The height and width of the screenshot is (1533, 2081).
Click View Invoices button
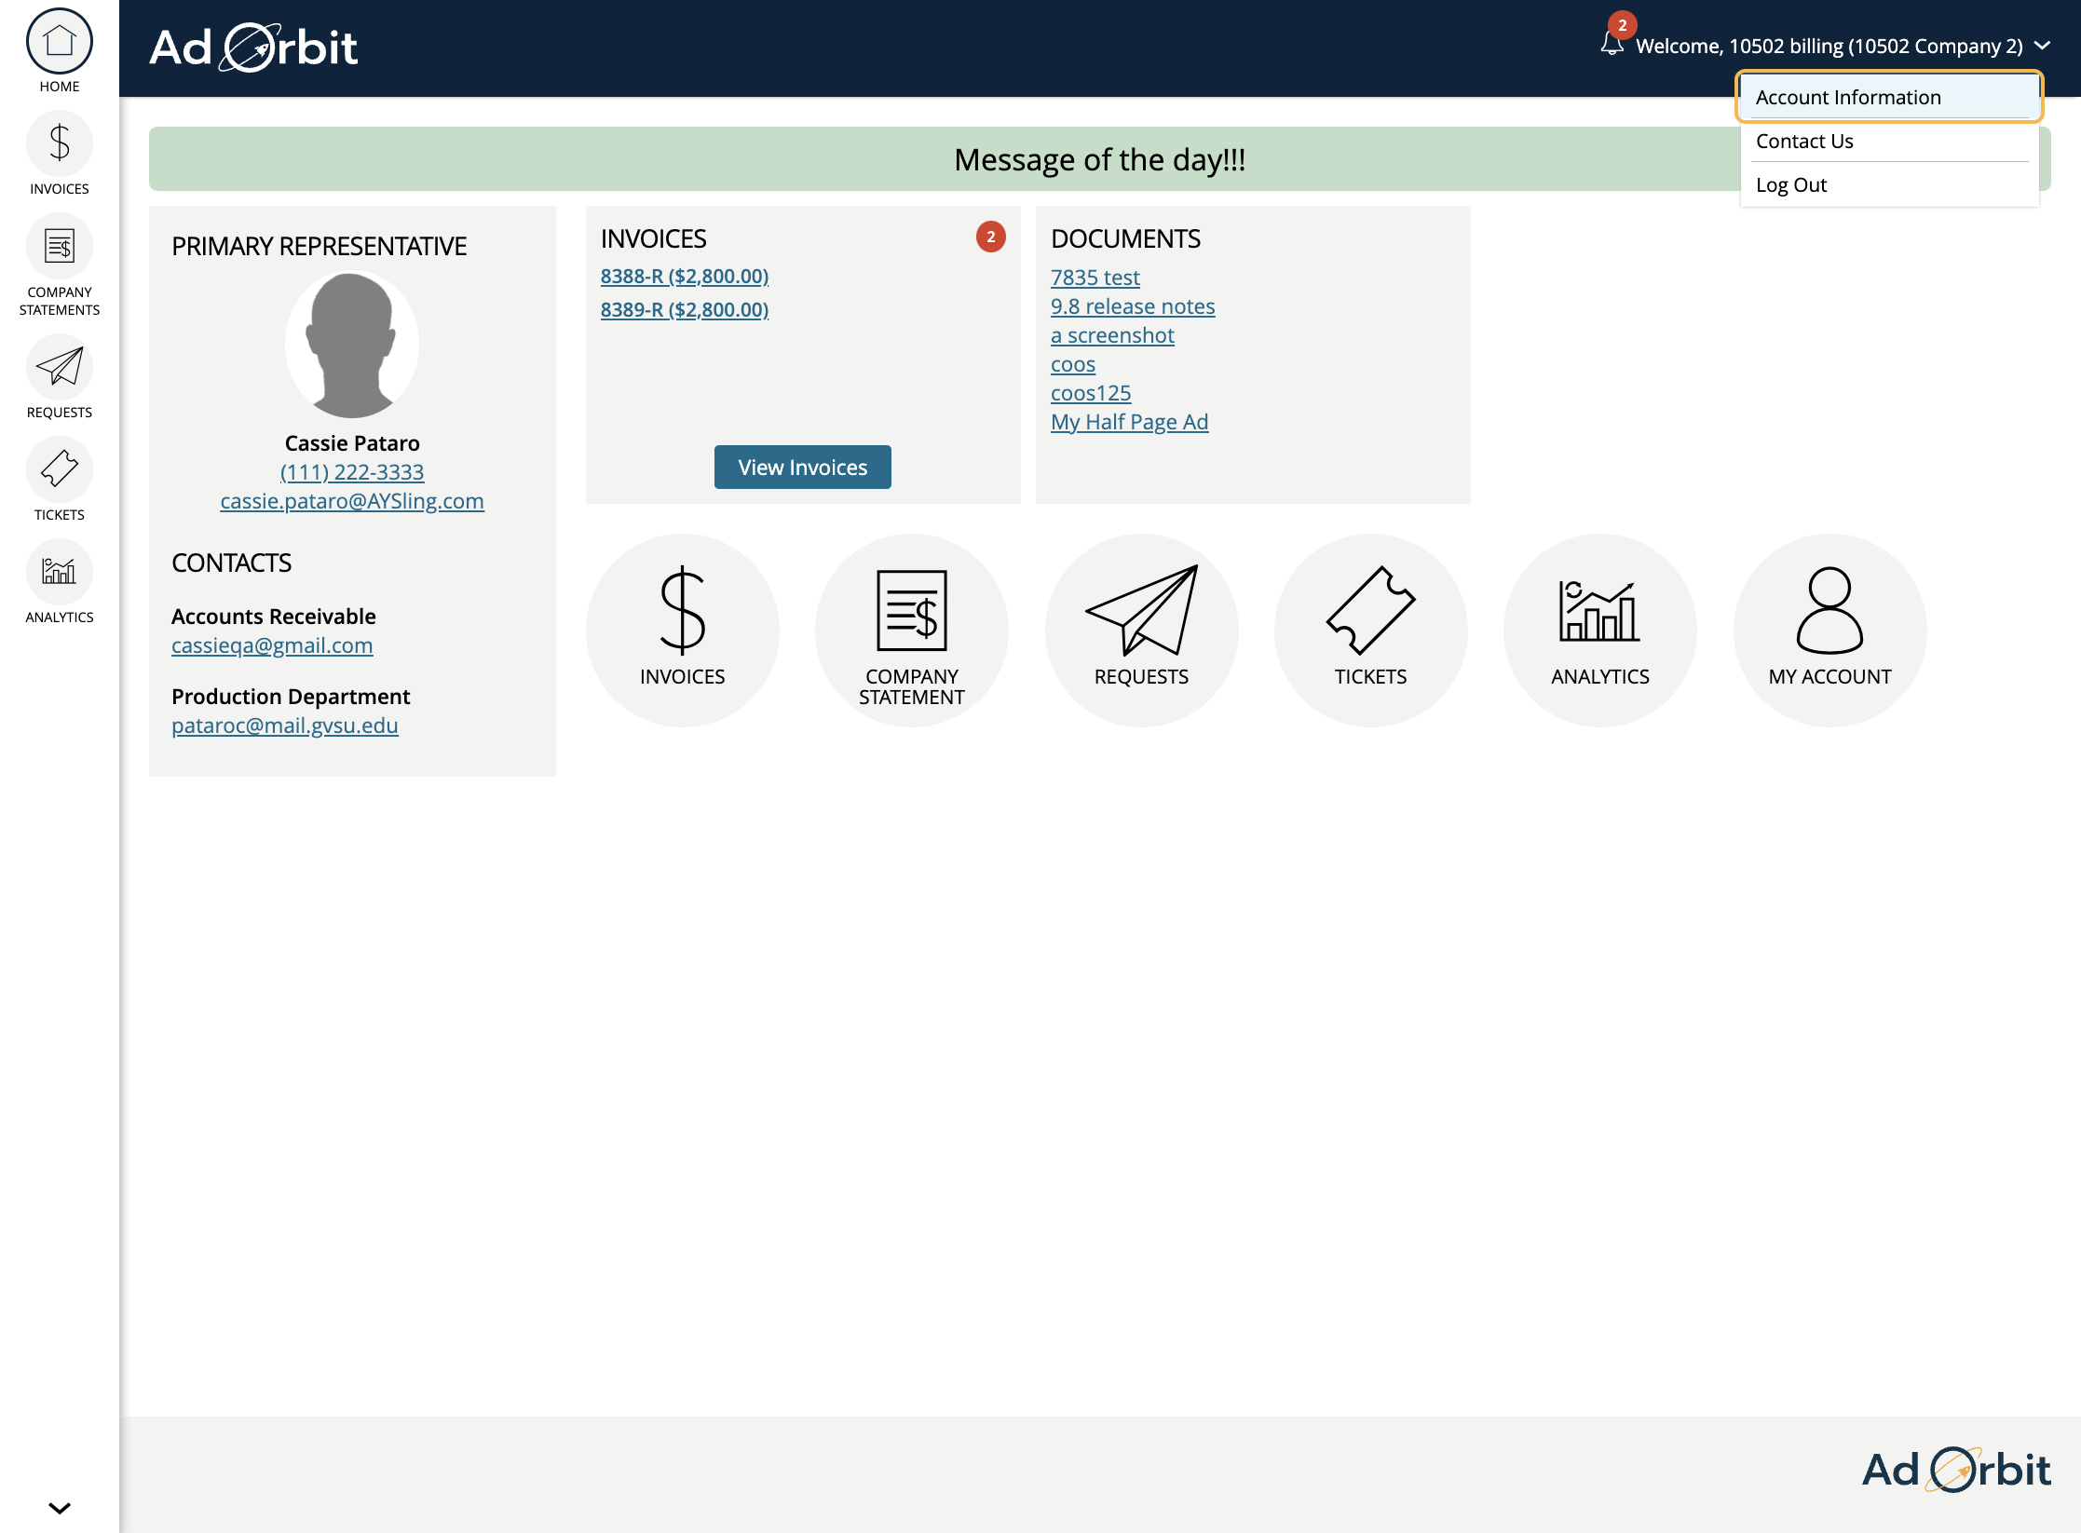tap(801, 467)
